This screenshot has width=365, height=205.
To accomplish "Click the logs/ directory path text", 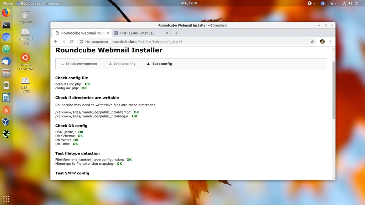I will (x=92, y=116).
